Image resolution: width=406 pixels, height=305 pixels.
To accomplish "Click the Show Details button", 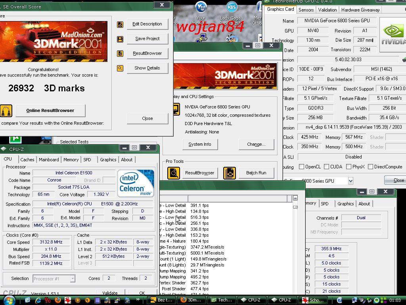I will 147,68.
